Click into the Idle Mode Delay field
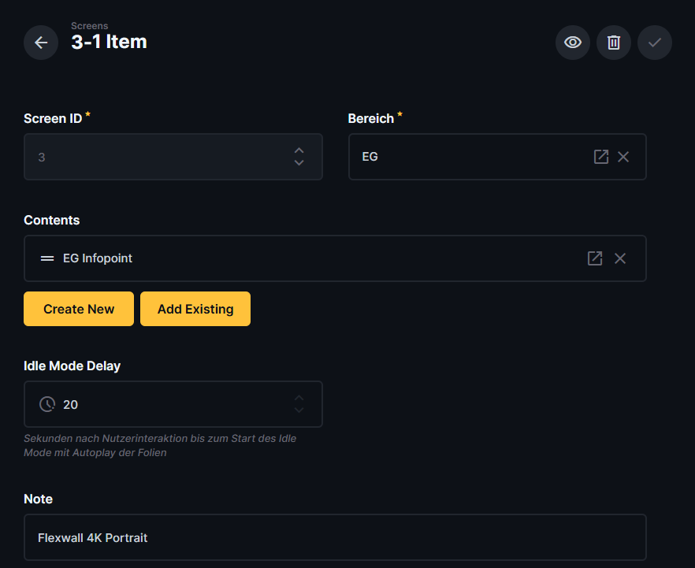The height and width of the screenshot is (568, 695). point(173,404)
